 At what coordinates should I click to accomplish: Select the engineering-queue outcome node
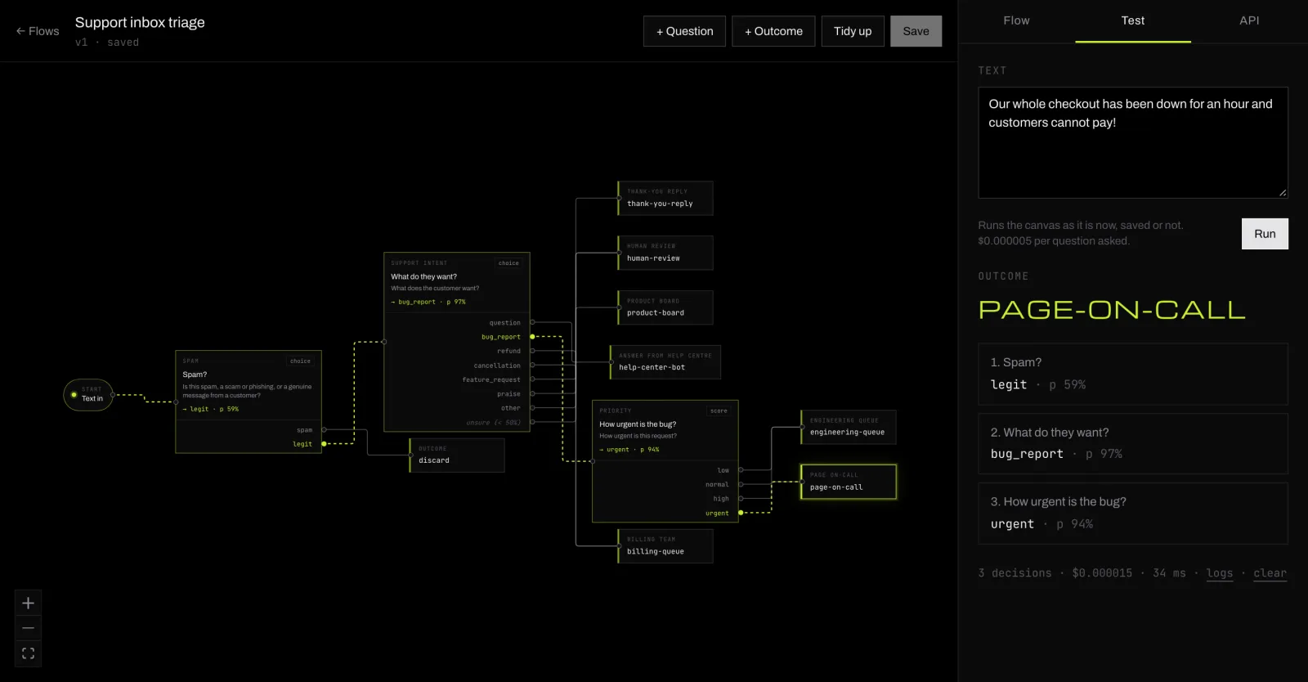coord(849,427)
